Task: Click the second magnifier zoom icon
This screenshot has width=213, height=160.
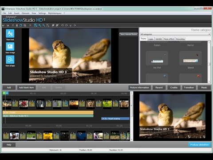Action: pos(43,25)
